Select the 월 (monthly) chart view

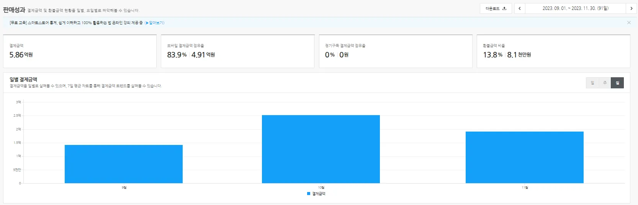617,83
